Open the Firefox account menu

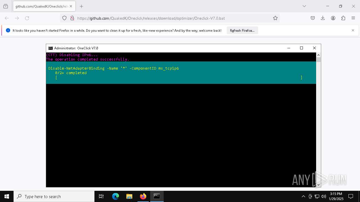coord(333,18)
